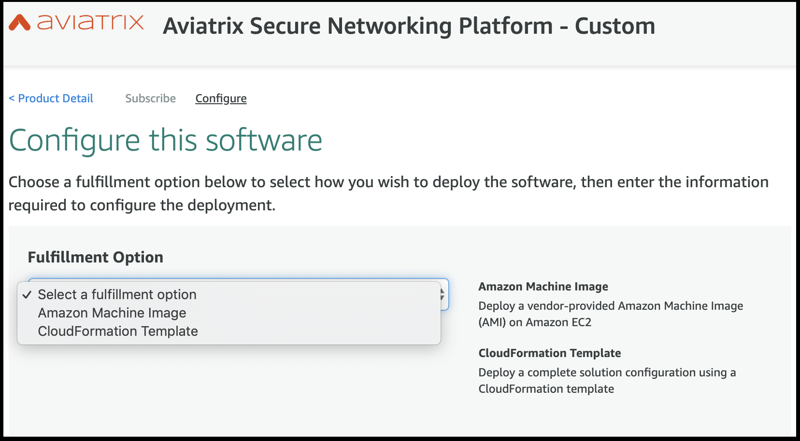Click the 'Fulfillment Option' label
This screenshot has height=441, width=800.
tap(96, 257)
